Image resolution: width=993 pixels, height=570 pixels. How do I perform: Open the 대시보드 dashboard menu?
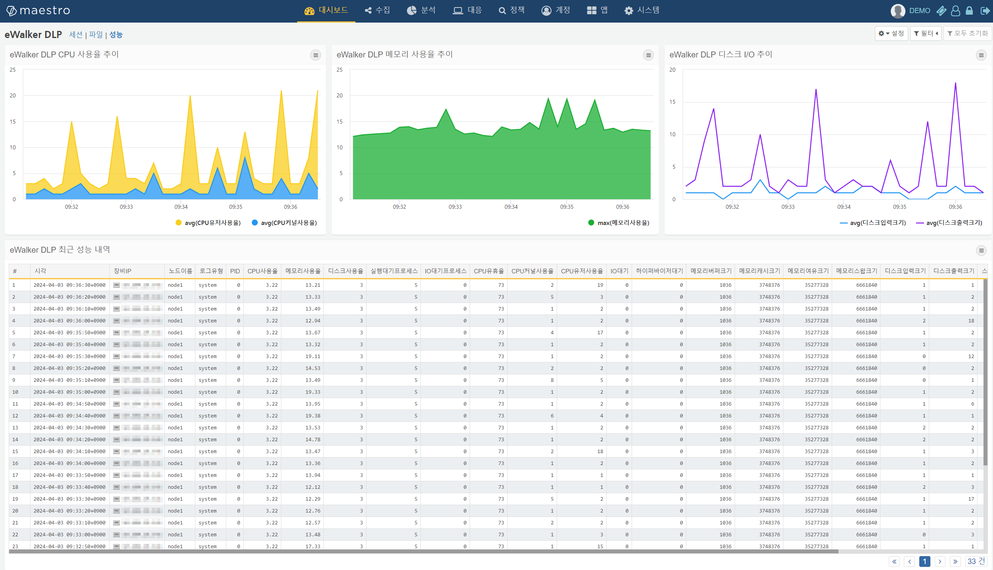coord(326,10)
